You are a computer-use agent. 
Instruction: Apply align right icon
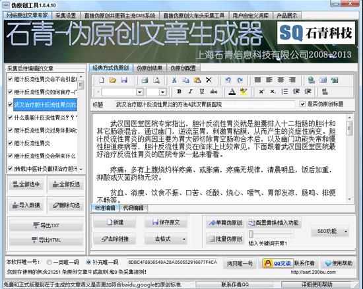tap(292, 80)
